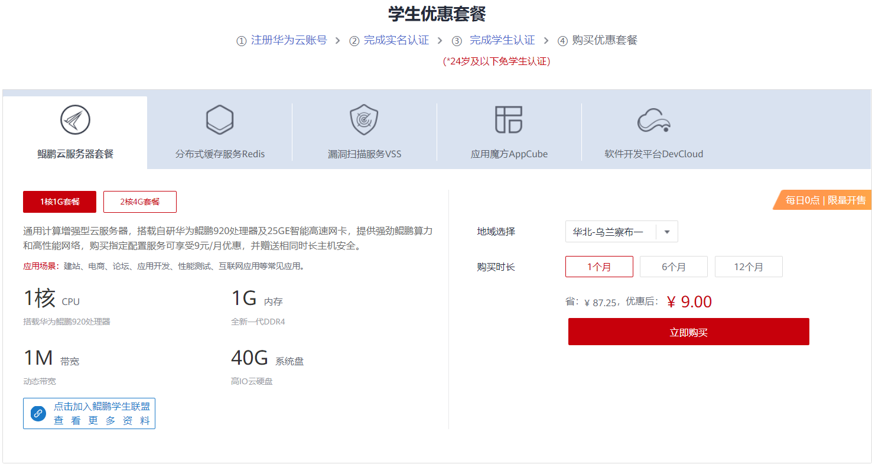Select the 应用魔方AppCube grid icon

[x=510, y=119]
